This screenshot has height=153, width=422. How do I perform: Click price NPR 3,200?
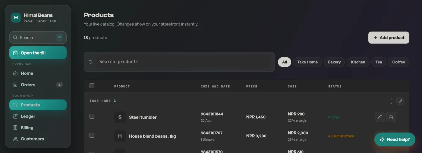[257, 136]
